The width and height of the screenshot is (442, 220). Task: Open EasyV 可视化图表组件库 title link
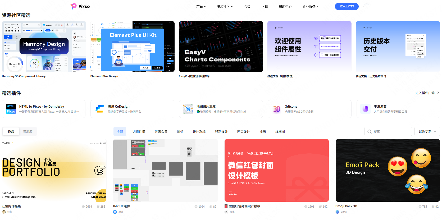tap(194, 76)
